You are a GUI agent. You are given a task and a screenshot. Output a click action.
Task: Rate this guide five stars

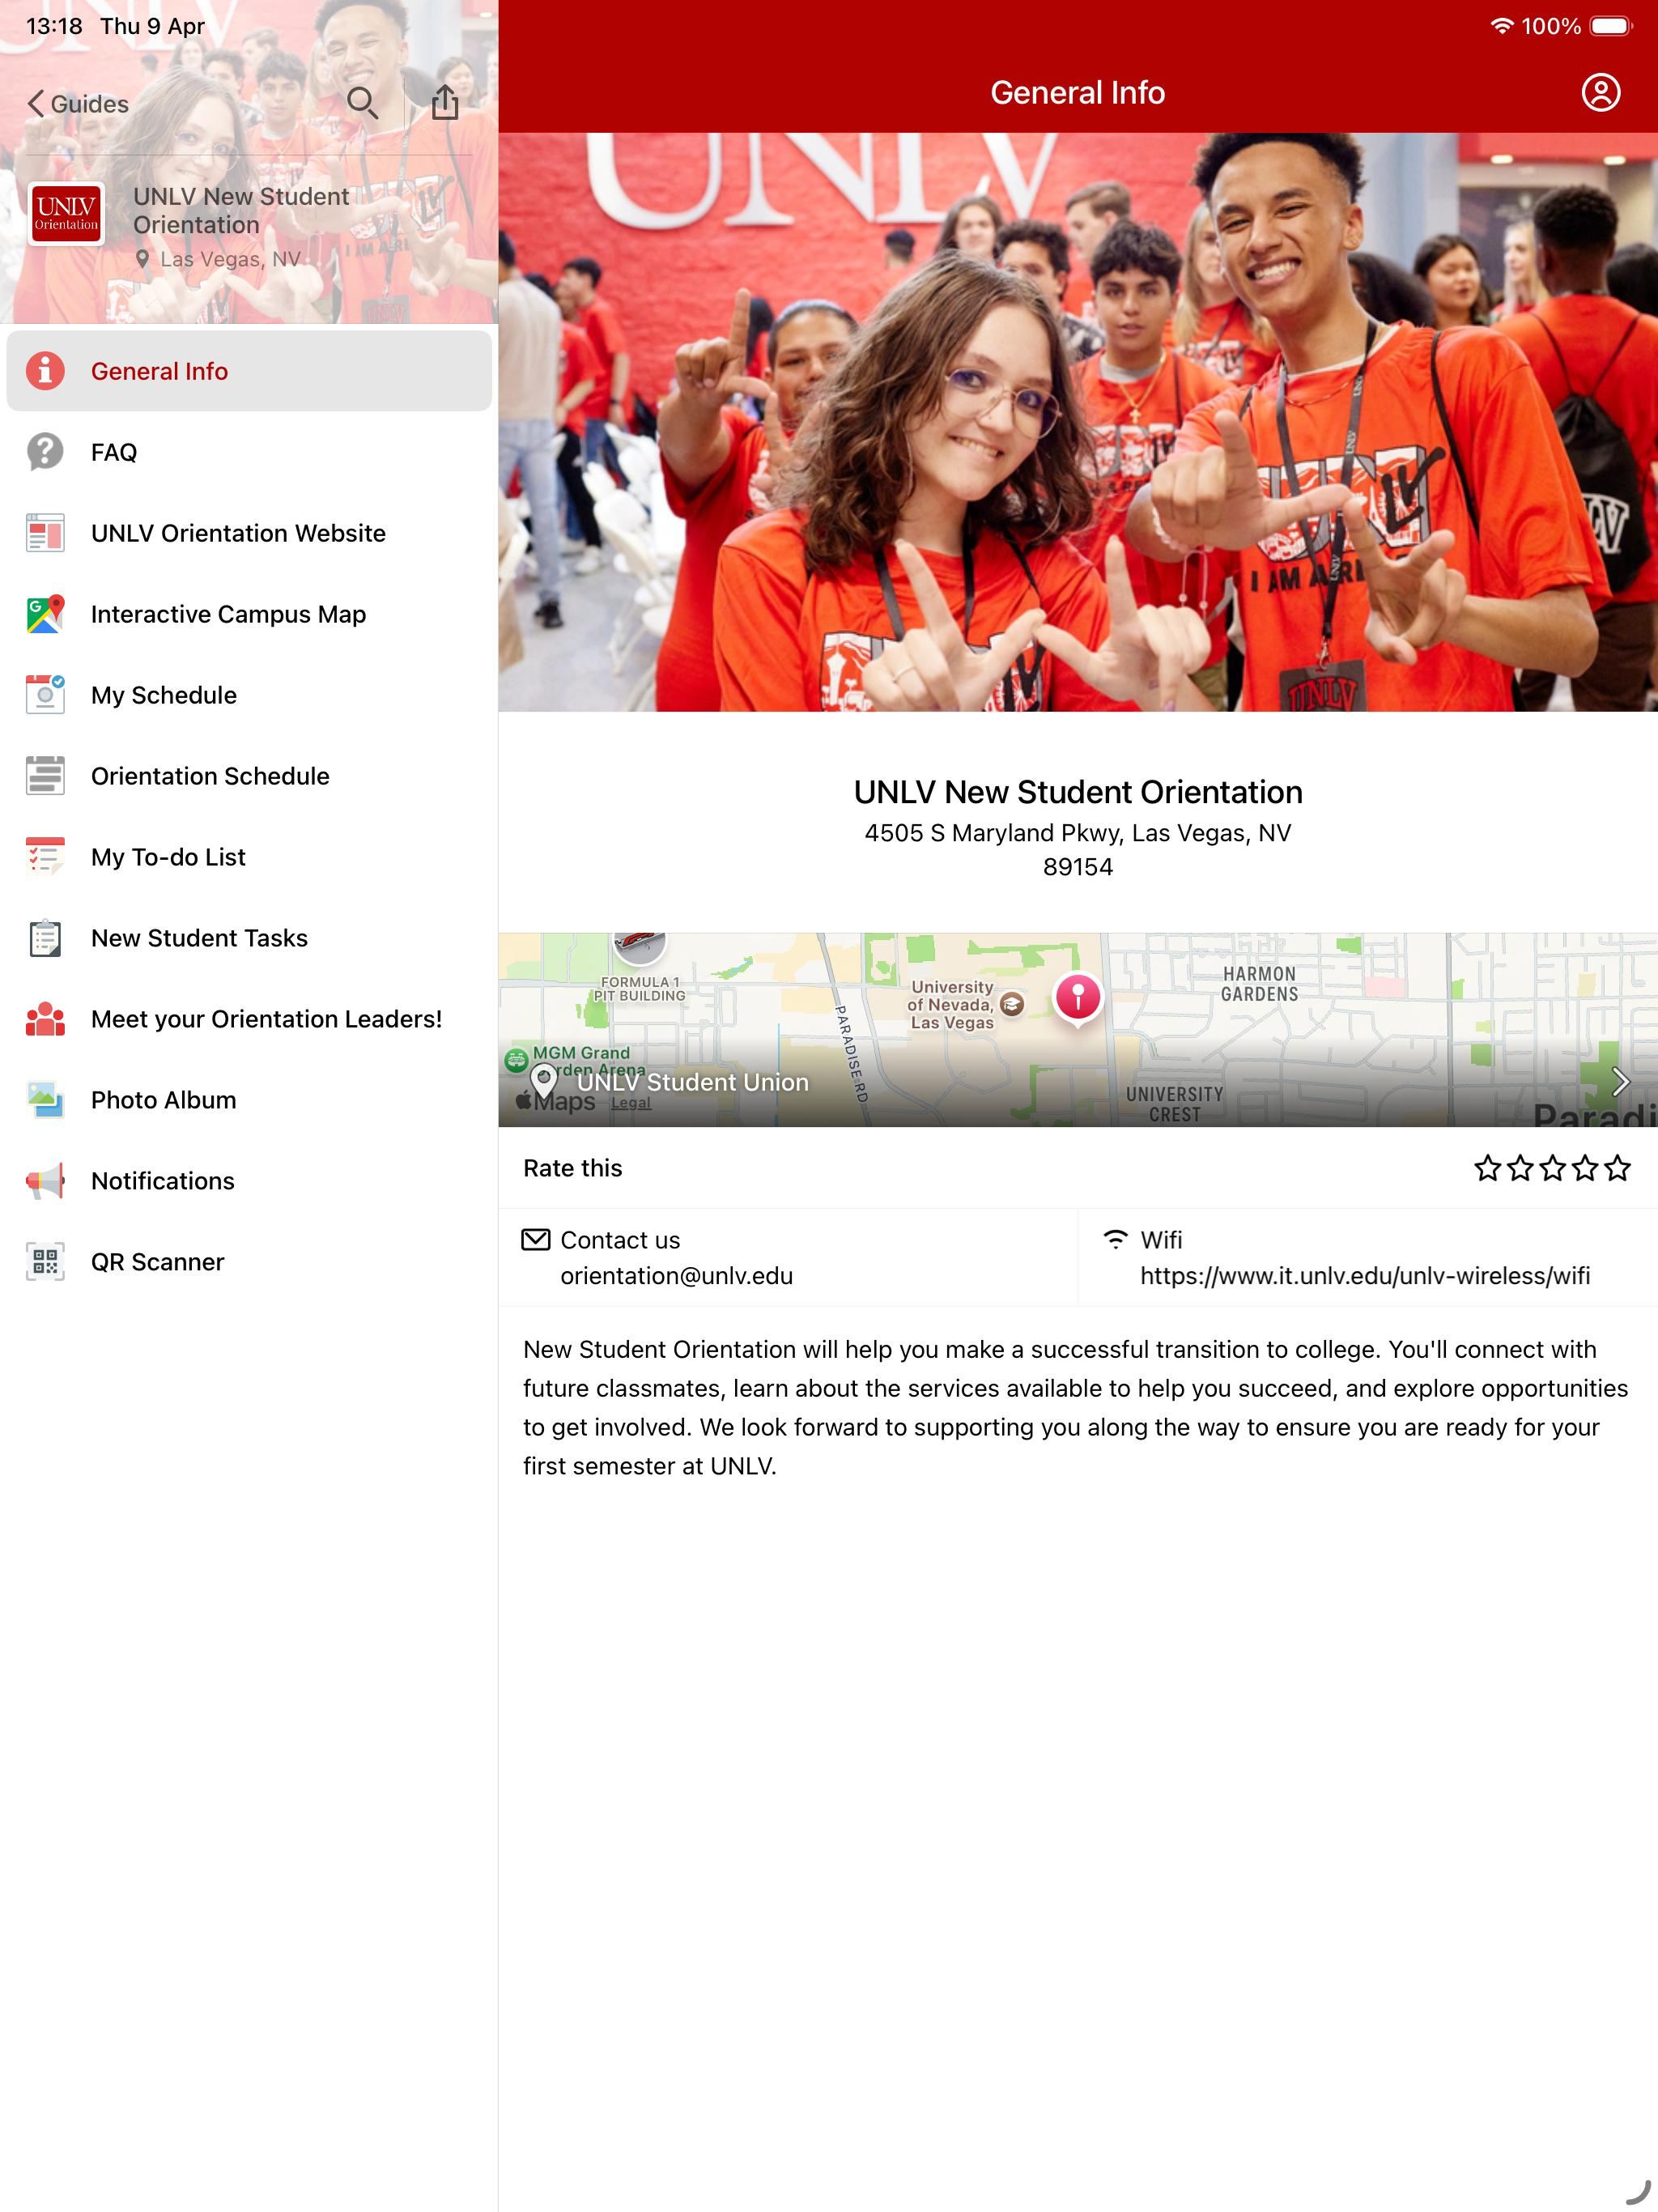(x=1617, y=1168)
